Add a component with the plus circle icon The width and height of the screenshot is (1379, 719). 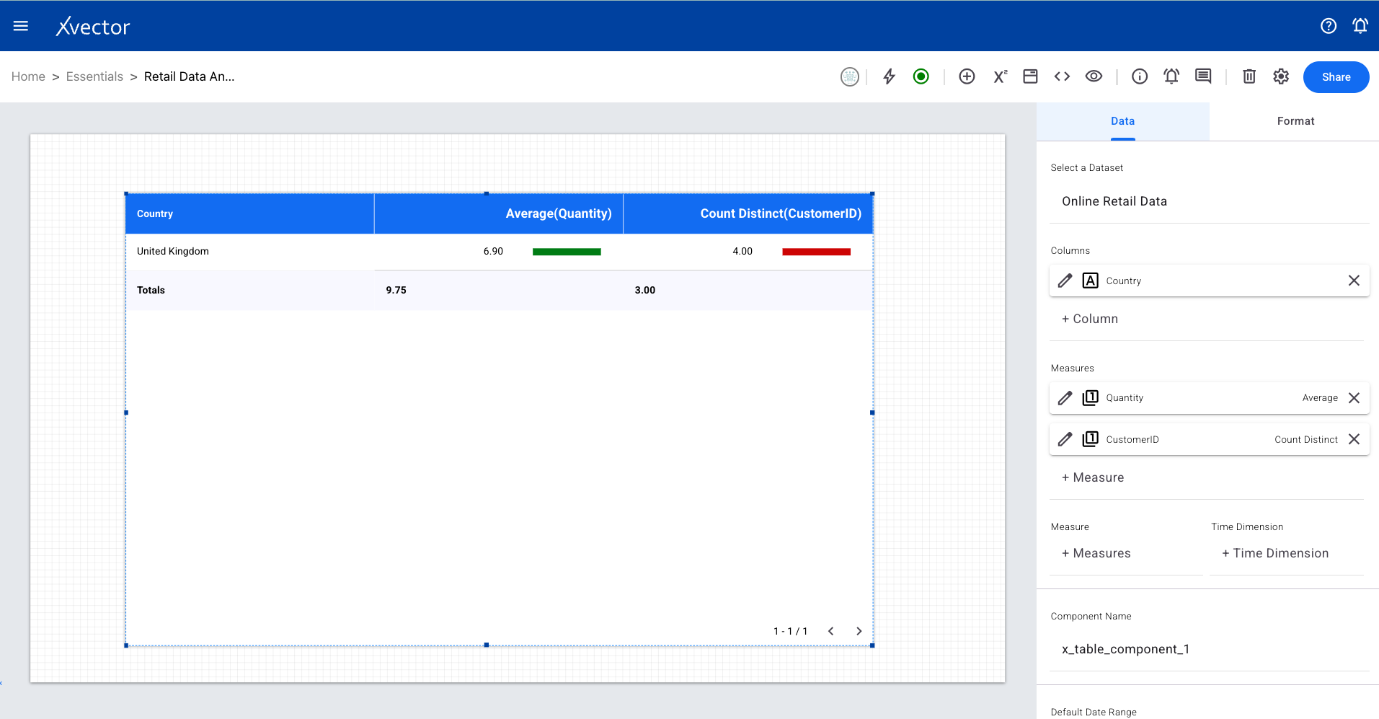click(967, 76)
